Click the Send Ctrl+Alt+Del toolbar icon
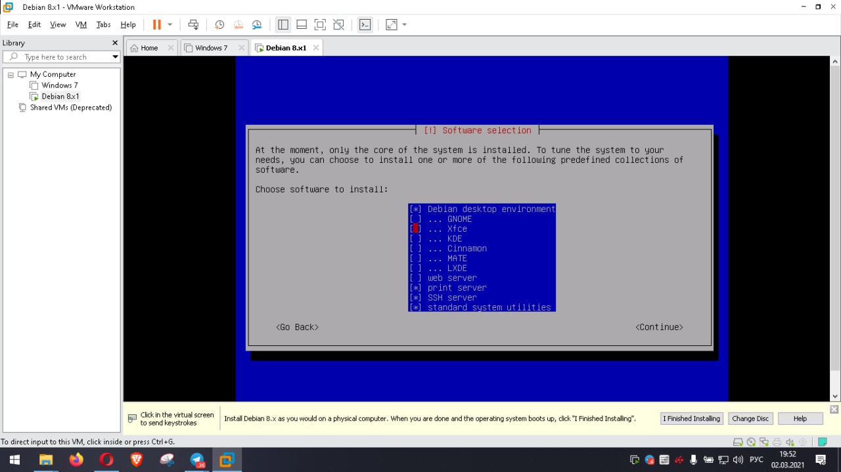The height and width of the screenshot is (472, 841). click(193, 24)
